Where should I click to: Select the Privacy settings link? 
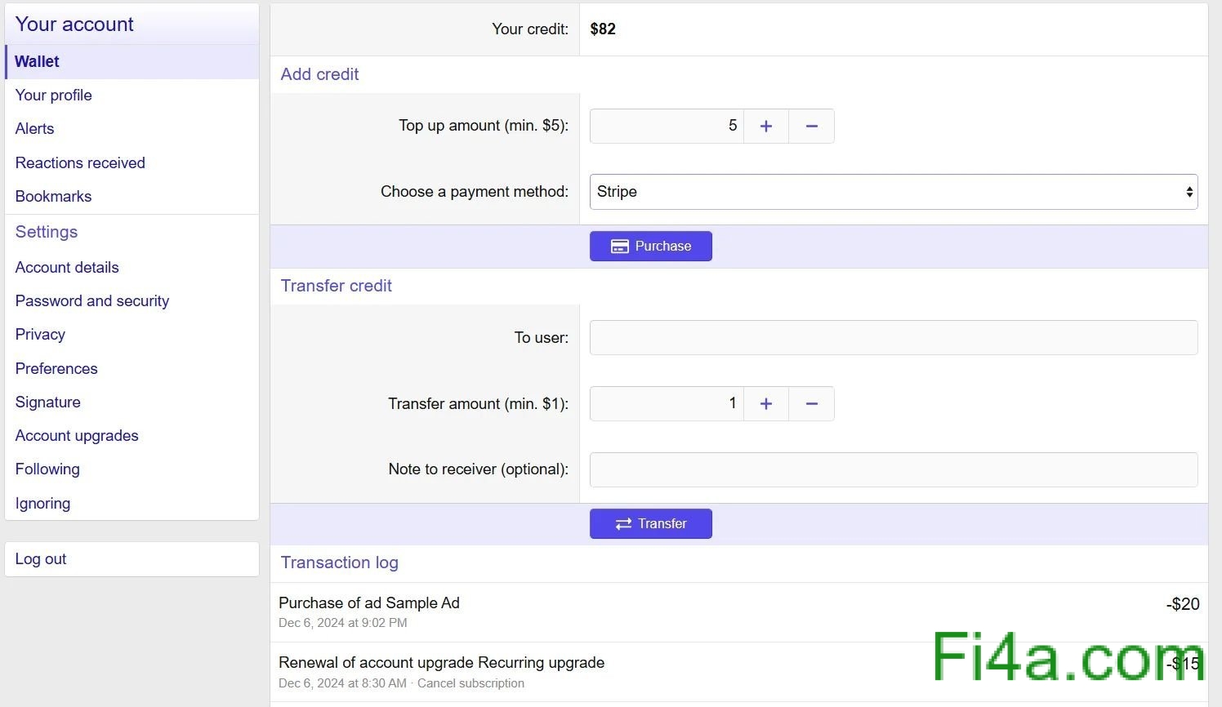coord(40,335)
